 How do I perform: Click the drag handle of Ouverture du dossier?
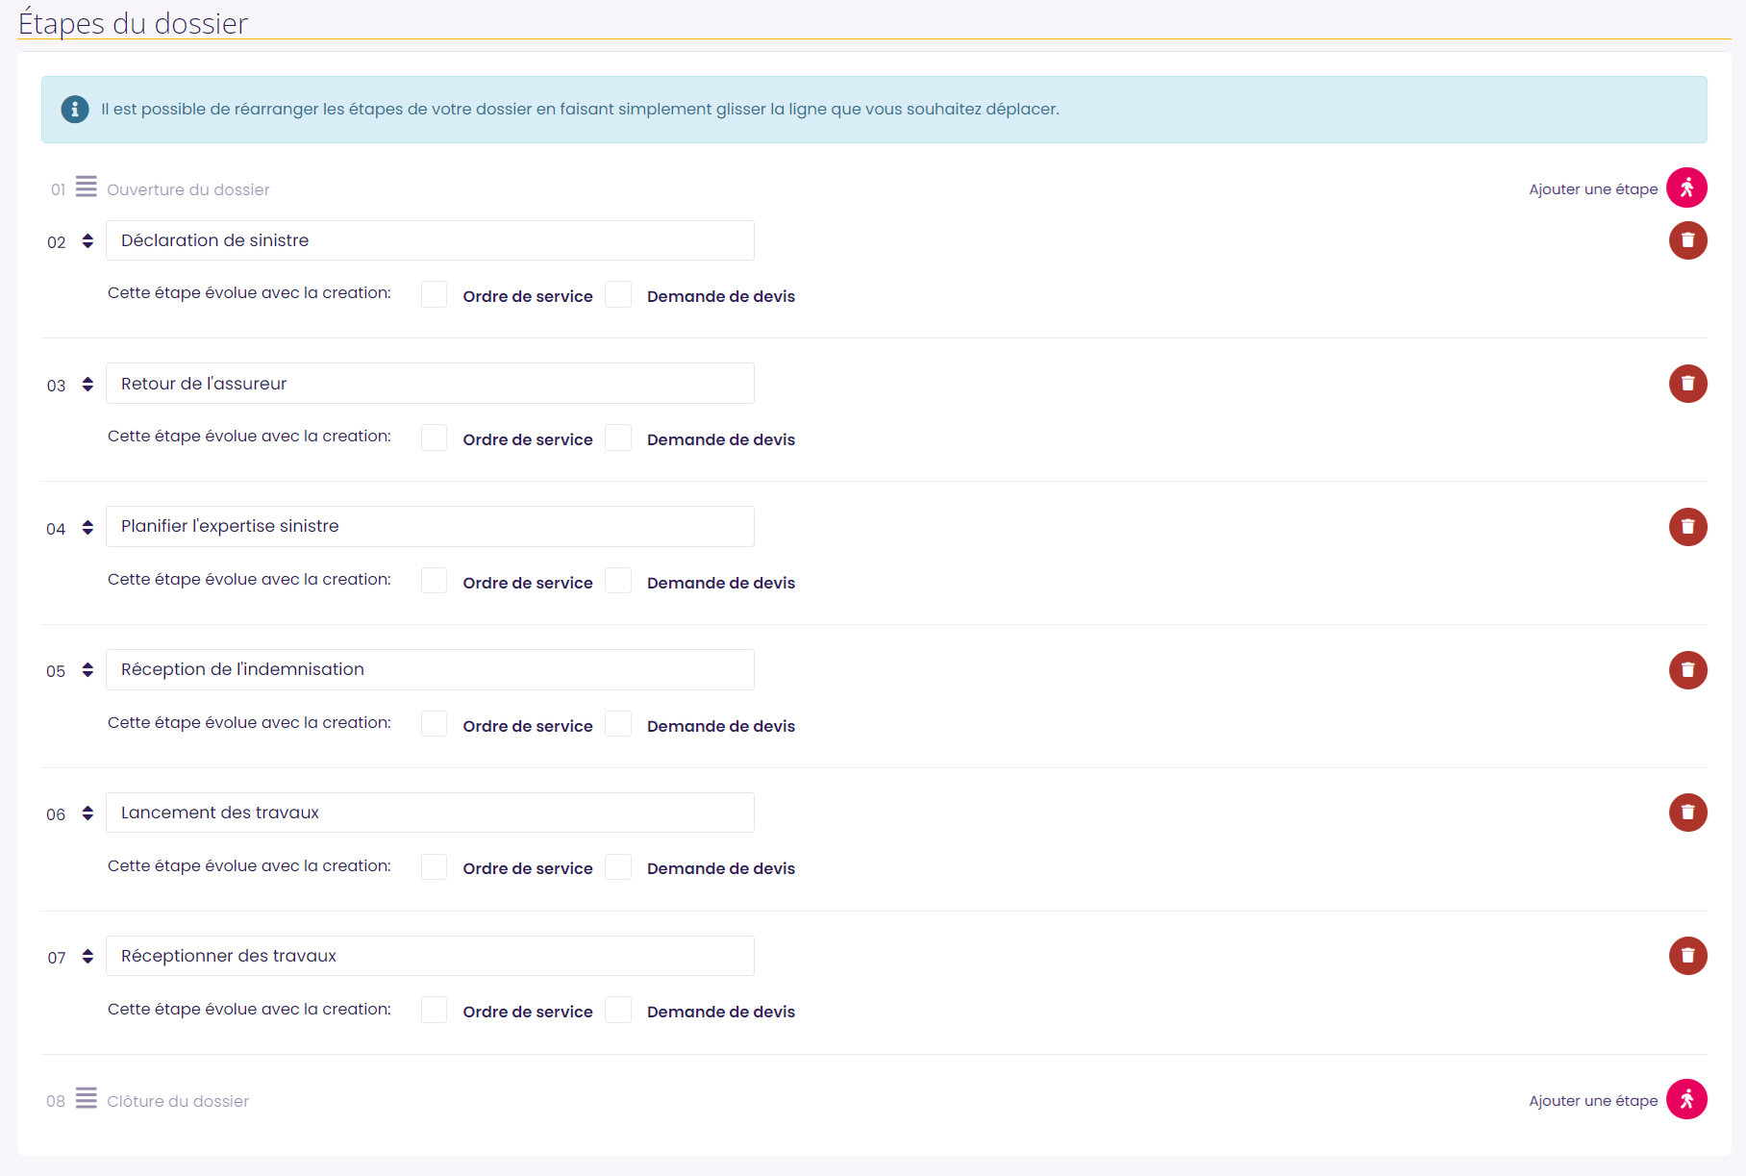87,187
